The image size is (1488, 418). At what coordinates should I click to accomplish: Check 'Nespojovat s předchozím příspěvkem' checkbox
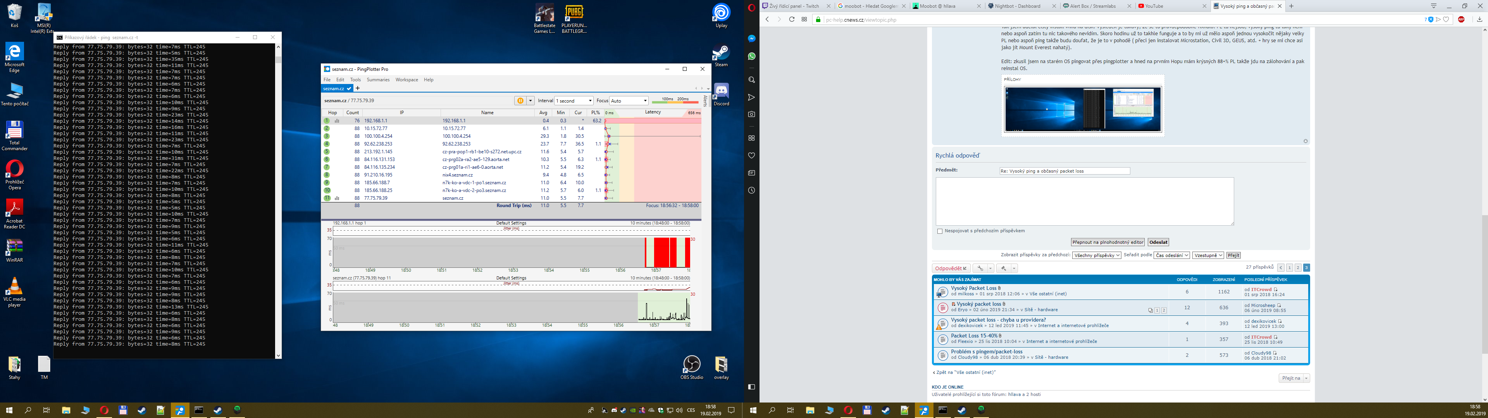click(x=940, y=231)
